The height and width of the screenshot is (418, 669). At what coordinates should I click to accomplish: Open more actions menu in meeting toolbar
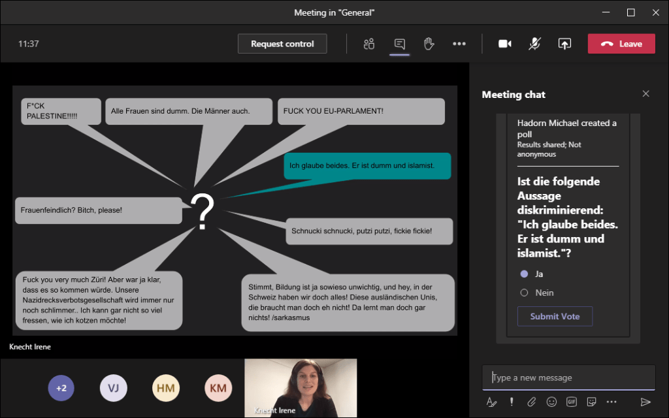[459, 44]
